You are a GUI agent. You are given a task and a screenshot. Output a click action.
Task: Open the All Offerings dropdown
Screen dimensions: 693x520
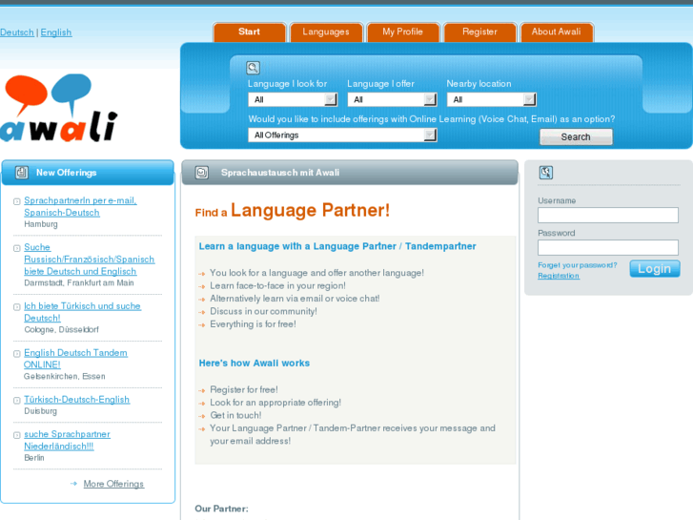tap(342, 135)
